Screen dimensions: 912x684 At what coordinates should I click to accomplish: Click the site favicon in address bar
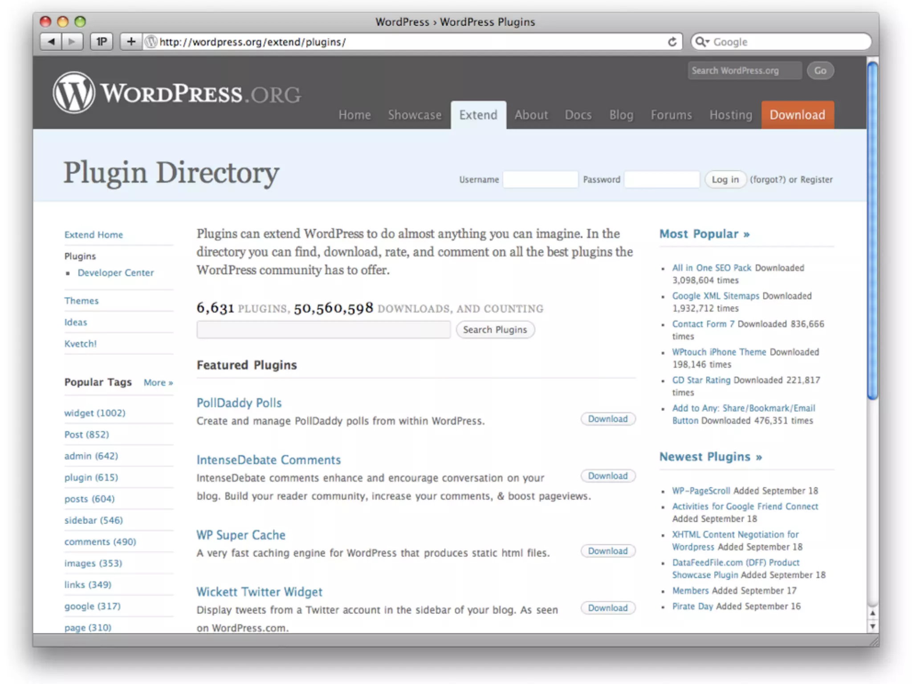pos(151,42)
